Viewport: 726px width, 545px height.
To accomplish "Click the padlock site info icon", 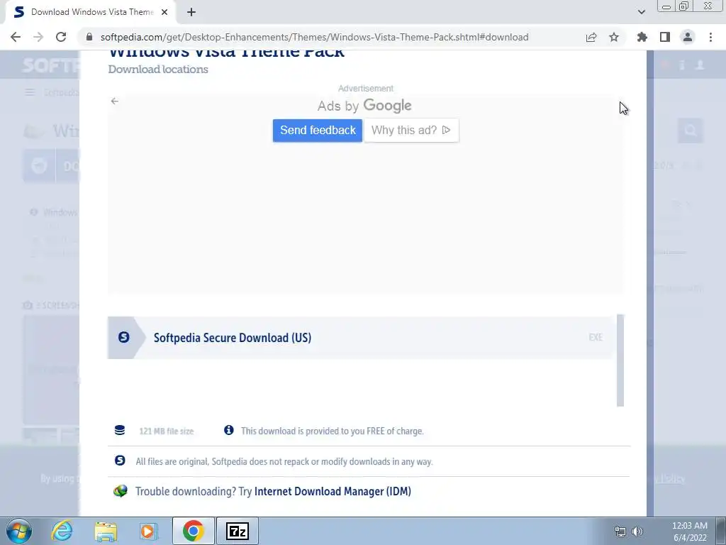I will point(89,37).
